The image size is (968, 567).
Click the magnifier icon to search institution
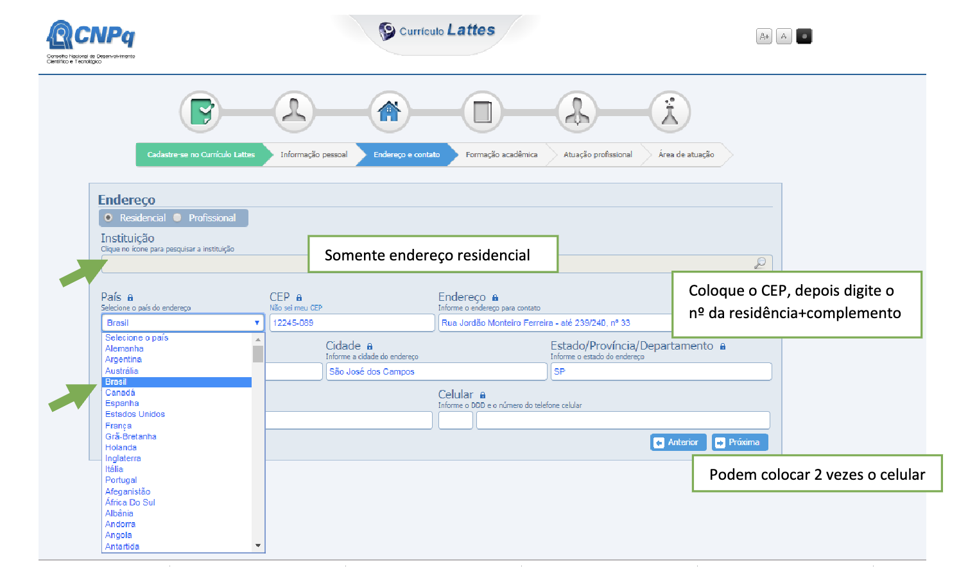760,263
